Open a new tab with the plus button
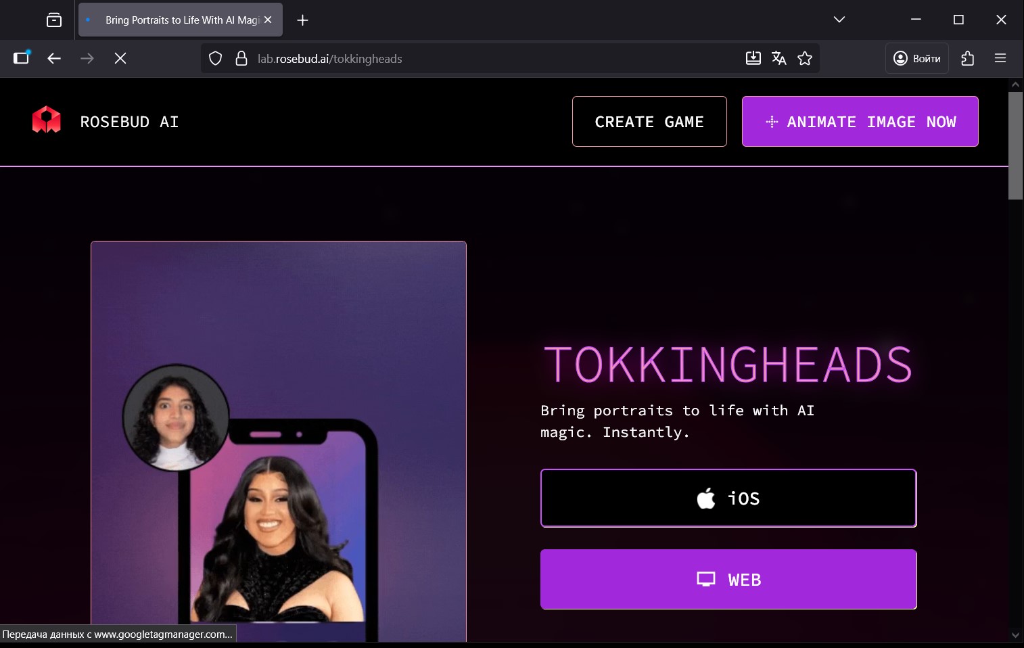 (x=302, y=20)
